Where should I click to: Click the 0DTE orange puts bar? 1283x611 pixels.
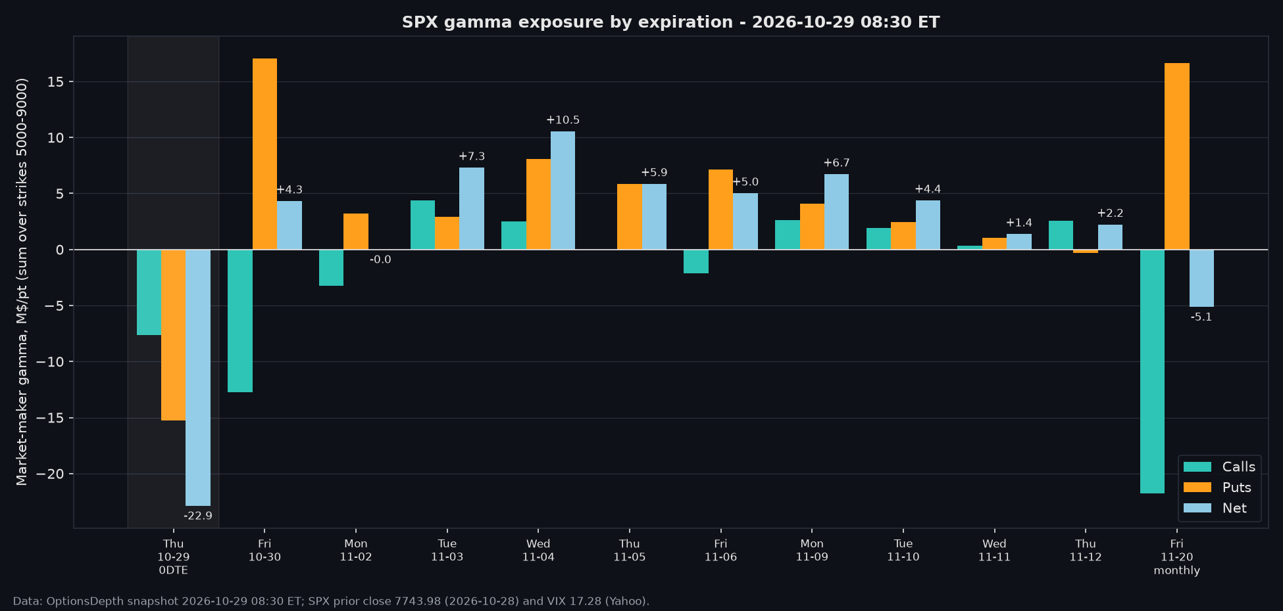[x=173, y=335]
